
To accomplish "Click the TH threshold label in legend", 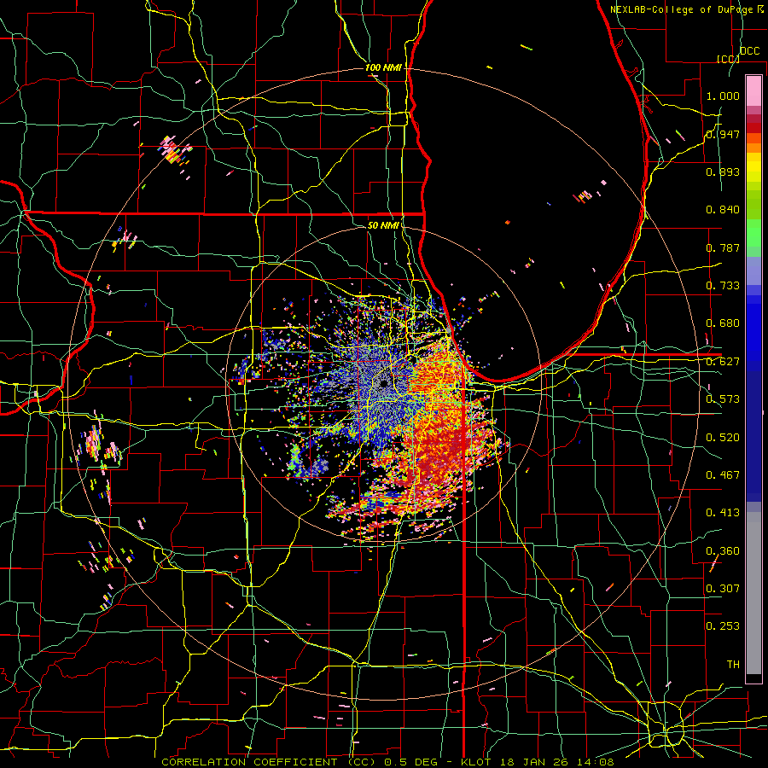I will pos(733,665).
